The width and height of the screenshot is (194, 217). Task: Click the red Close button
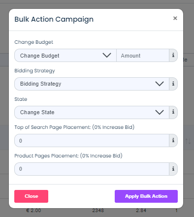click(x=31, y=196)
